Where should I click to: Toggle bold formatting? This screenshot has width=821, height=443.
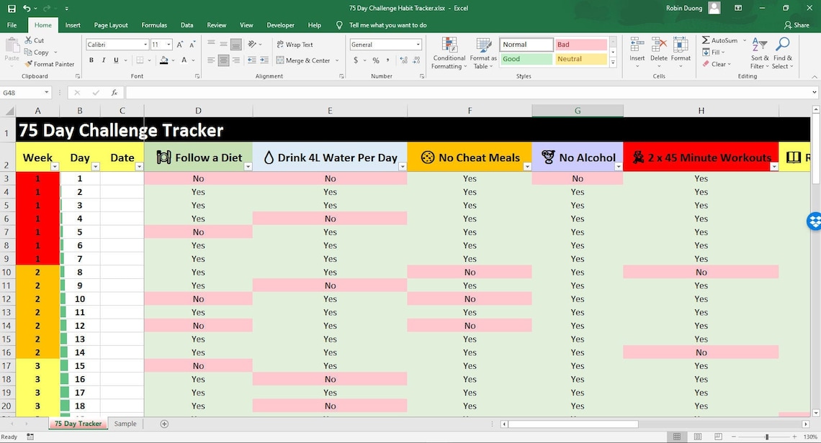click(x=91, y=60)
